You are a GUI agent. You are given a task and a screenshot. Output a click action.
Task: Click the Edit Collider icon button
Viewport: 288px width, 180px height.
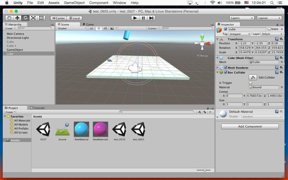pyautogui.click(x=253, y=77)
